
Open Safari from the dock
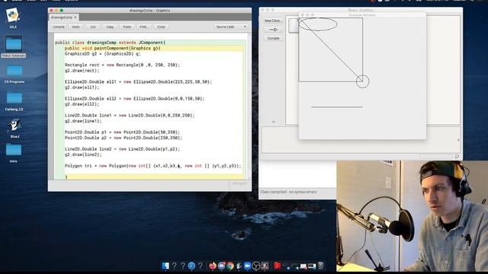tap(191, 266)
